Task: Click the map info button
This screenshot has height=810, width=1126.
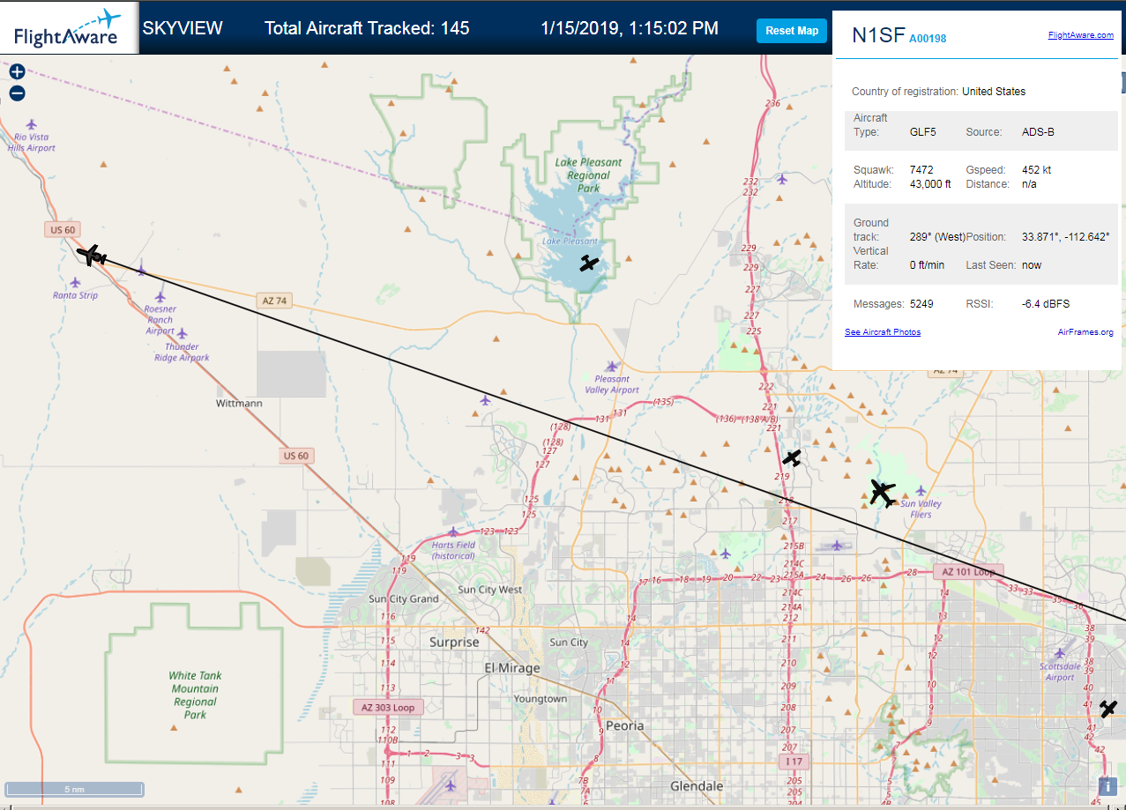Action: [x=1107, y=786]
